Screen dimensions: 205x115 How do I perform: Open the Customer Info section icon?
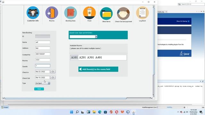click(x=33, y=13)
